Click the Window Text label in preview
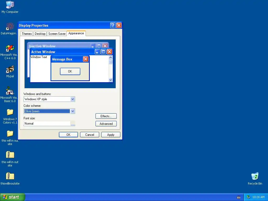Screen dimensions: 268x201 [x=39, y=57]
